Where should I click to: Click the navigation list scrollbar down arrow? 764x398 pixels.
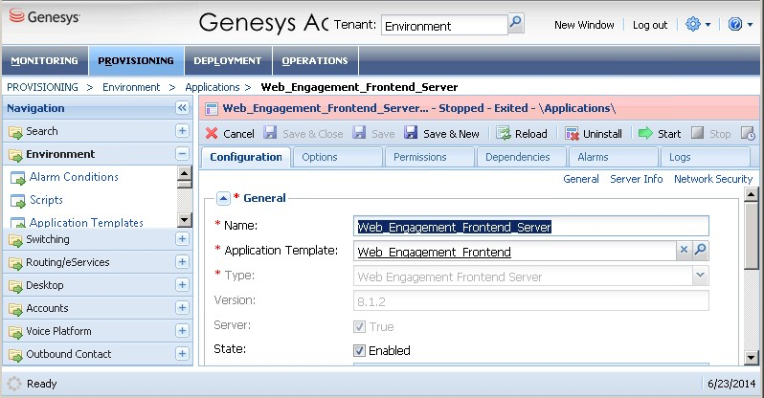pos(184,220)
